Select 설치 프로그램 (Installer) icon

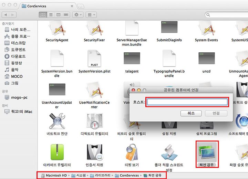click(206, 126)
